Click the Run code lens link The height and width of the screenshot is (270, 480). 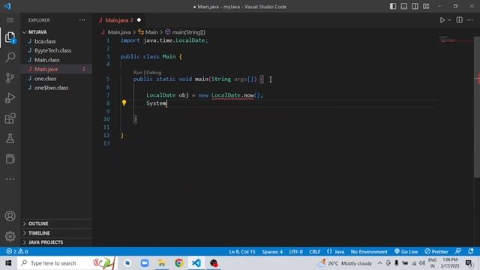point(138,73)
